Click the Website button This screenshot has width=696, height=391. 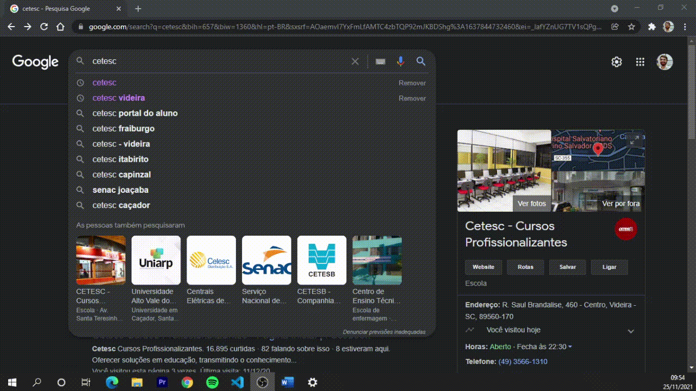[x=483, y=267]
